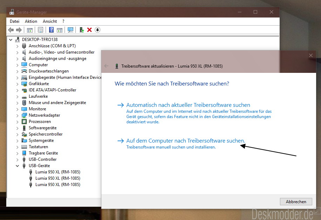Click the Anschlüsse (COM & LPT) port icon

[24, 46]
